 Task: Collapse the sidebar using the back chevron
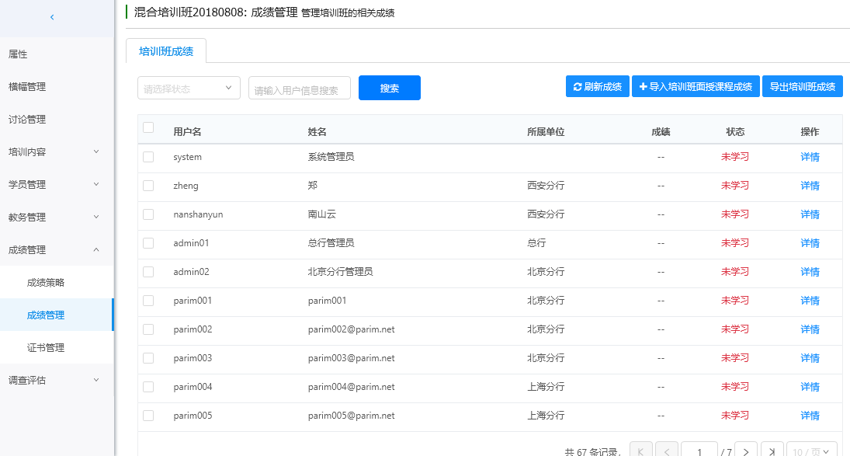coord(52,16)
